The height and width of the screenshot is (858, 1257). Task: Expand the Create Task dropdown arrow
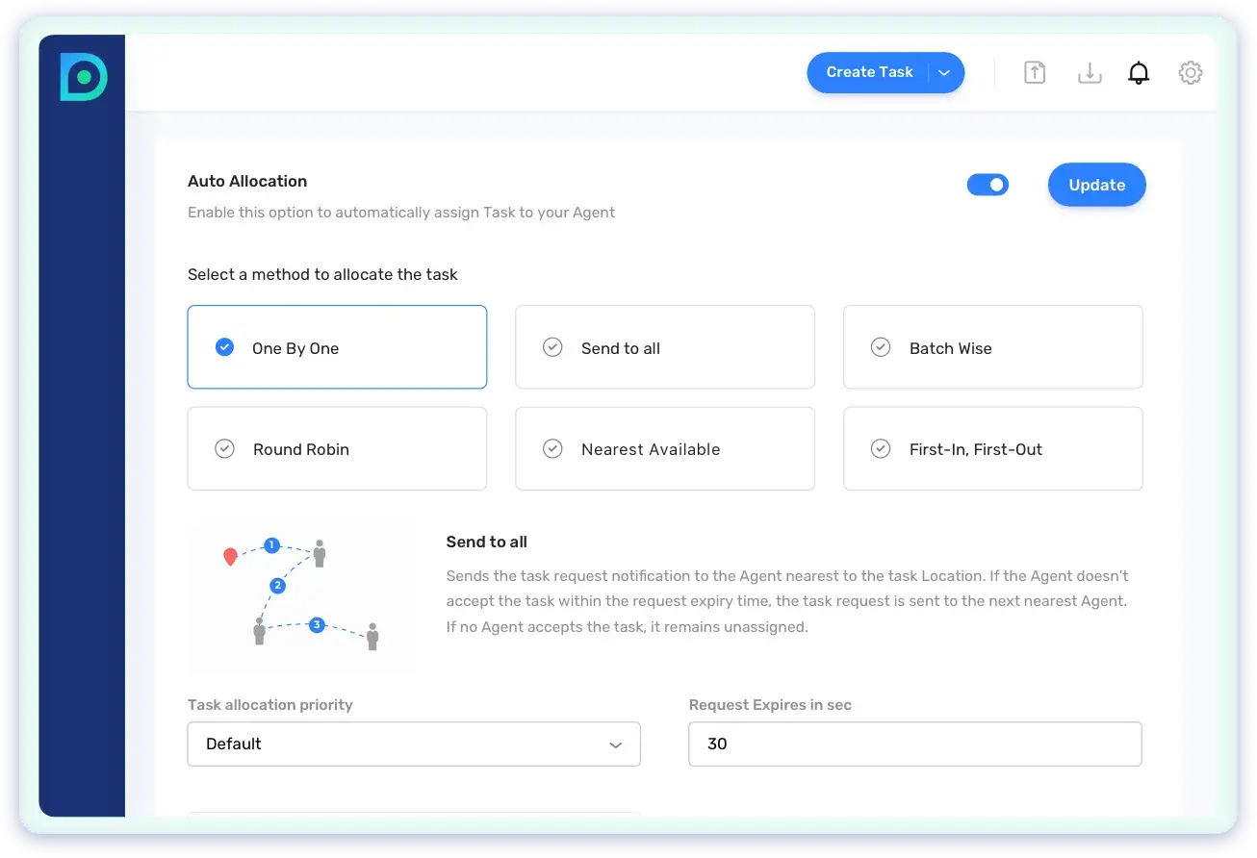(944, 73)
